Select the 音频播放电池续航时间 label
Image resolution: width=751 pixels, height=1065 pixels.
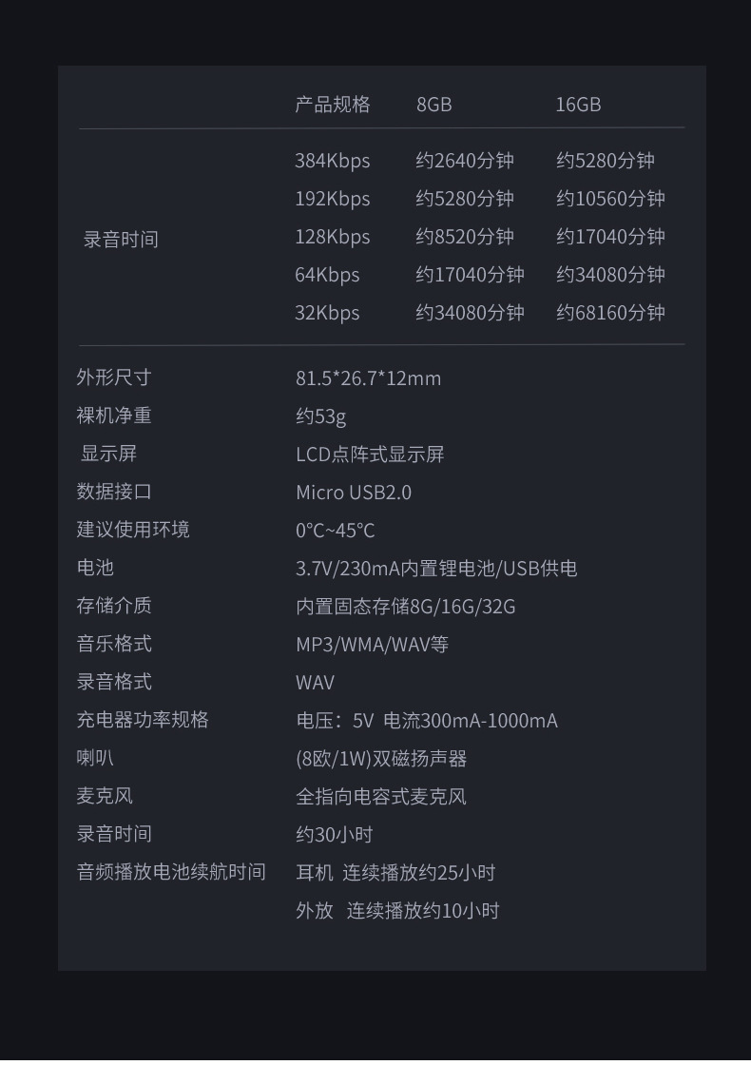171,872
